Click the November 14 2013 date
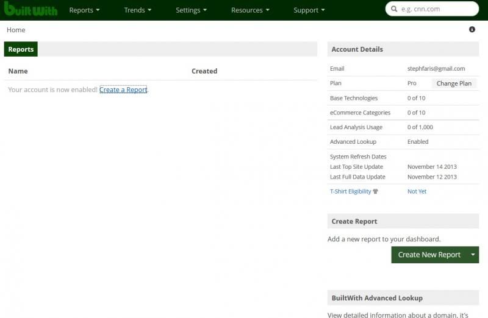 point(432,167)
